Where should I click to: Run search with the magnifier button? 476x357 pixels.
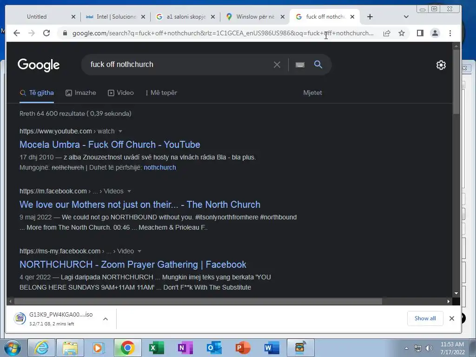318,64
